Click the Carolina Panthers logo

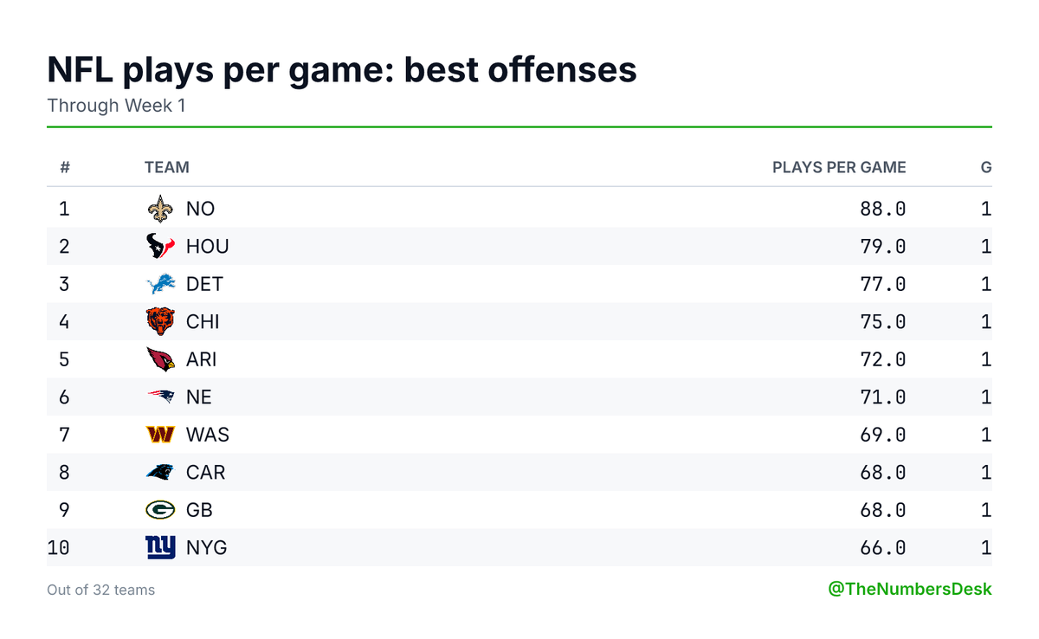click(x=160, y=473)
